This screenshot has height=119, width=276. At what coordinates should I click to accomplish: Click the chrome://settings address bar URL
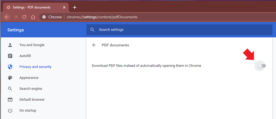pyautogui.click(x=102, y=17)
